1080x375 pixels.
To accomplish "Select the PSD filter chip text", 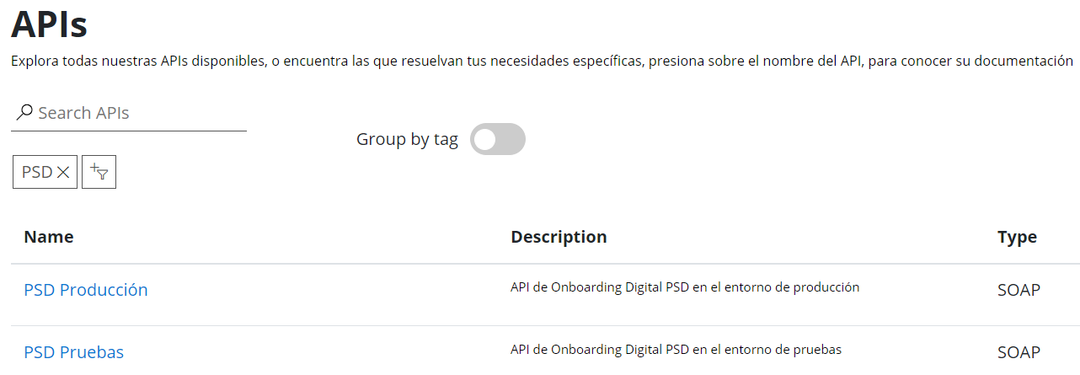I will pos(37,172).
